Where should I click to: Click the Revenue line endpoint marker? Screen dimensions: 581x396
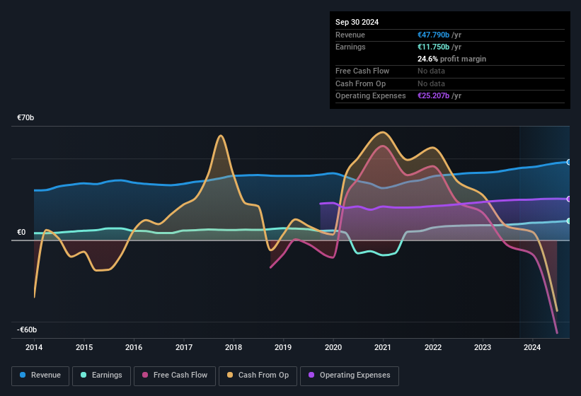(x=569, y=162)
